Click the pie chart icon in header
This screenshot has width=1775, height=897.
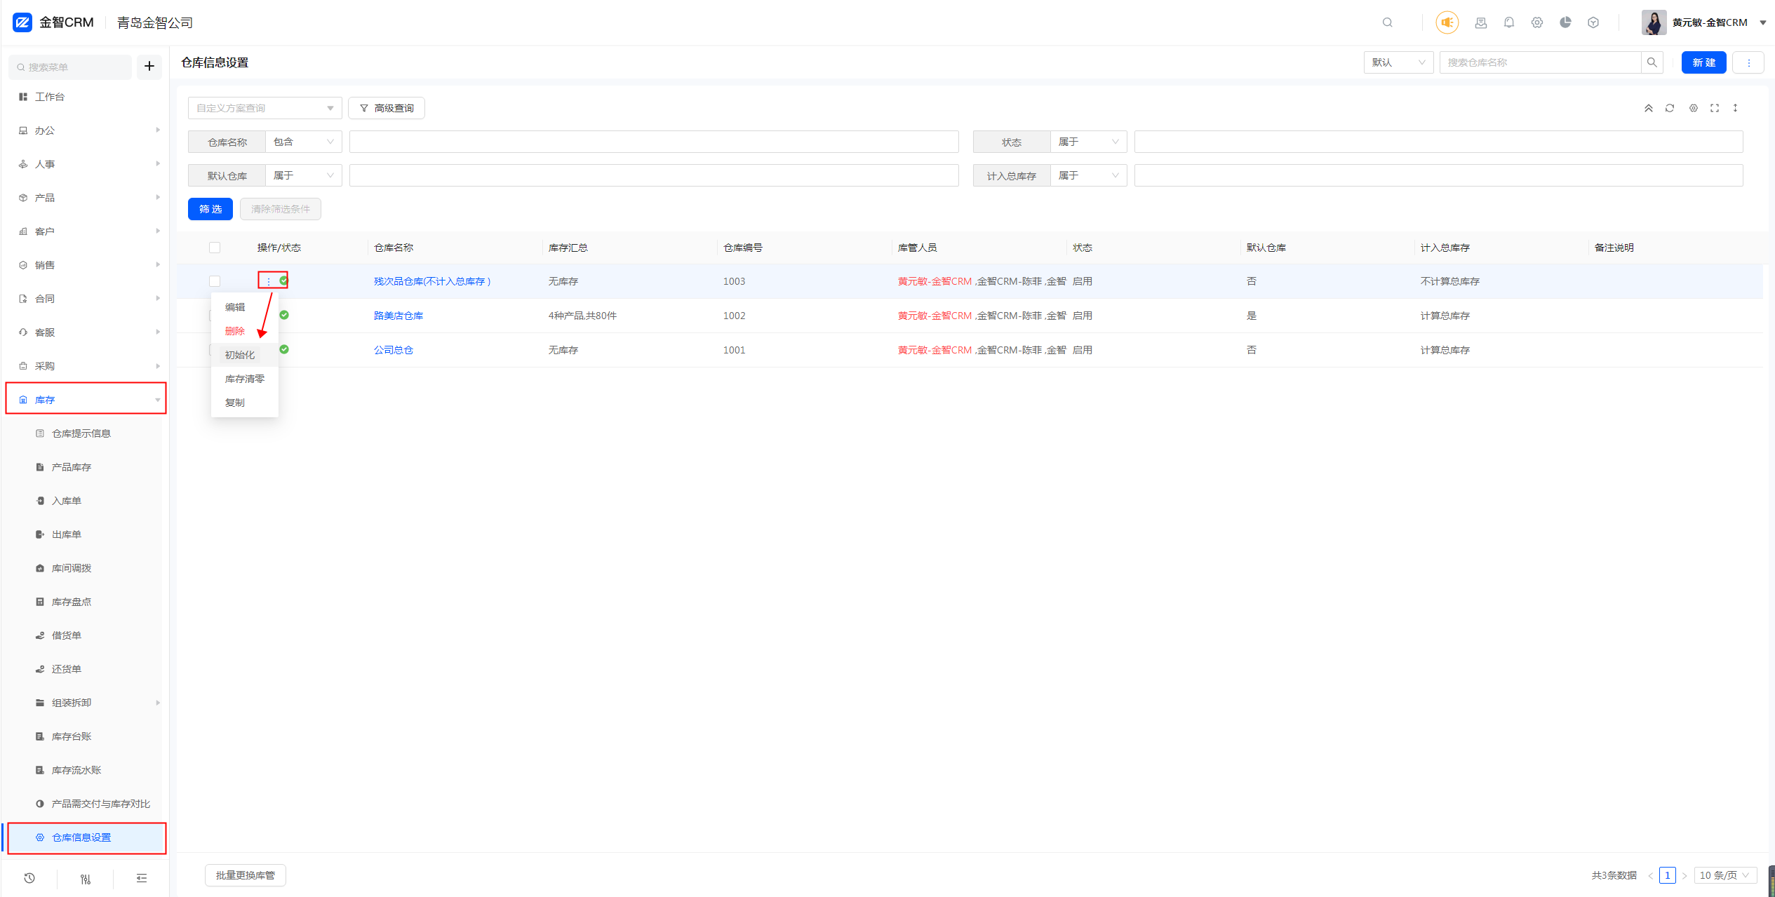[x=1565, y=22]
